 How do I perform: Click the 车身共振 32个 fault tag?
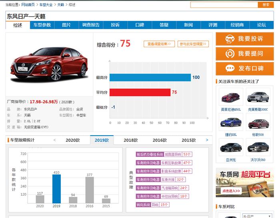[x=161, y=180]
